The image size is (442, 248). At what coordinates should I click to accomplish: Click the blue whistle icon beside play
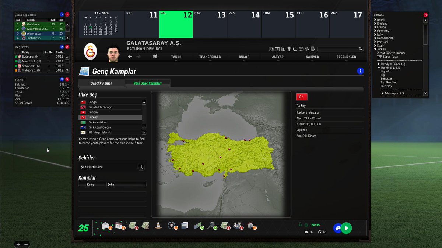pyautogui.click(x=337, y=228)
